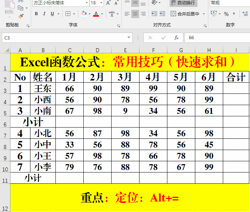Align text to the right
The height and width of the screenshot is (212, 250).
(x=143, y=14)
